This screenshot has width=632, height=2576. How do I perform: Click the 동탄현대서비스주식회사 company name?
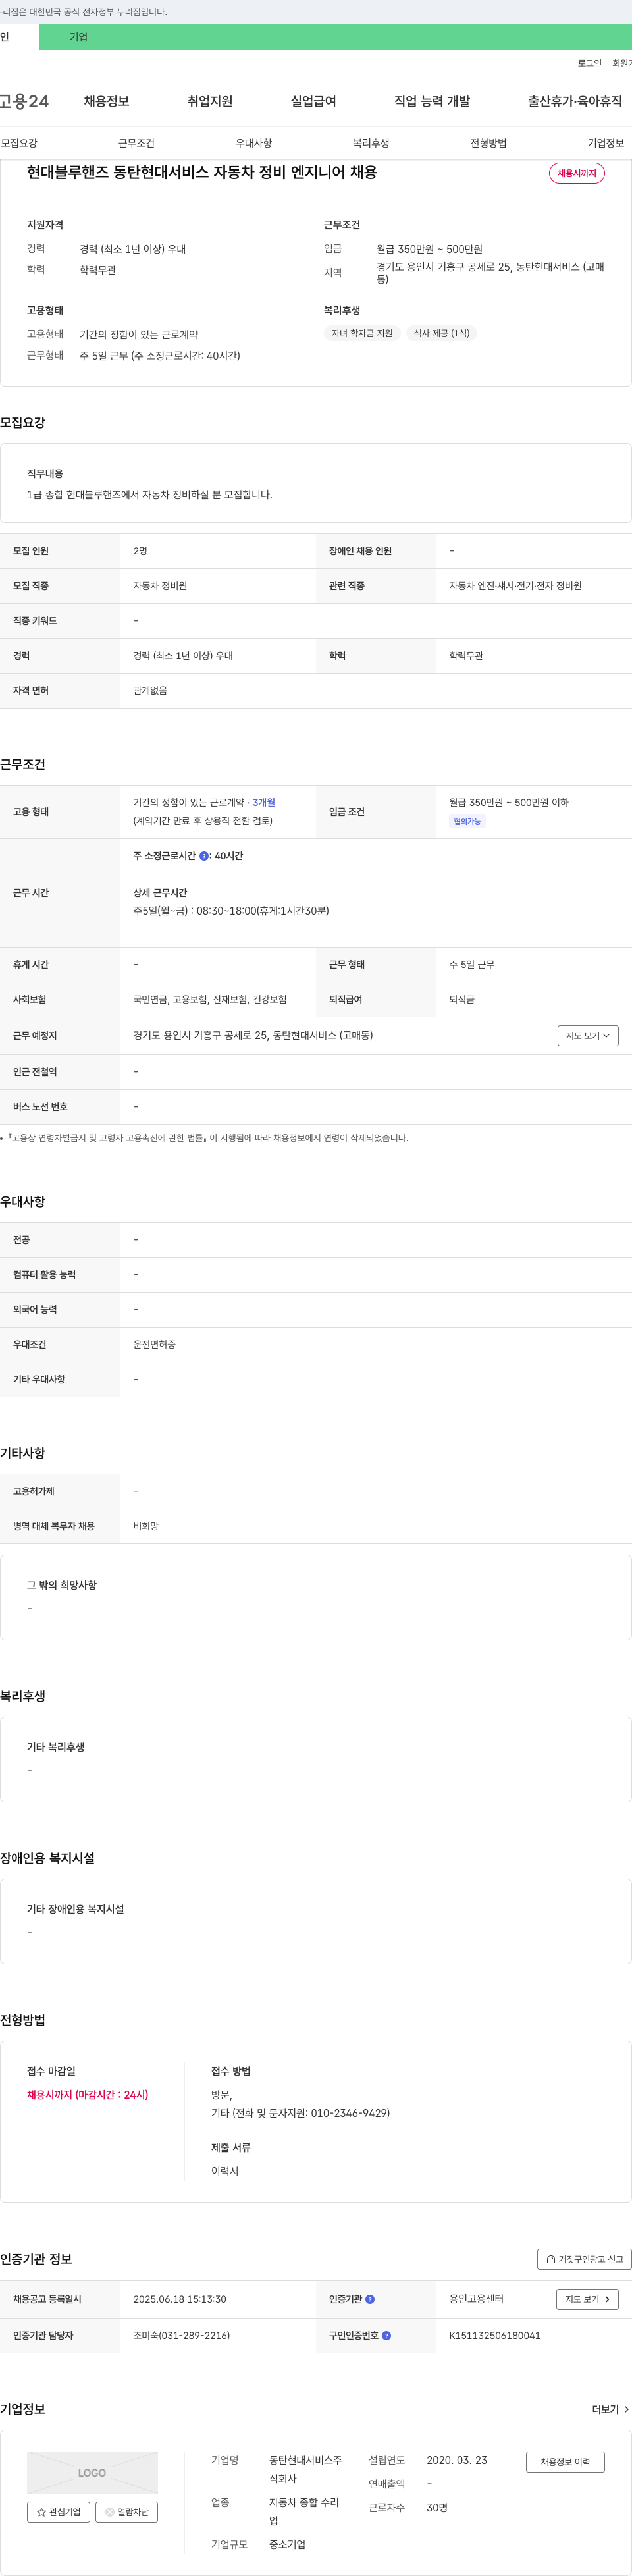pos(305,2469)
